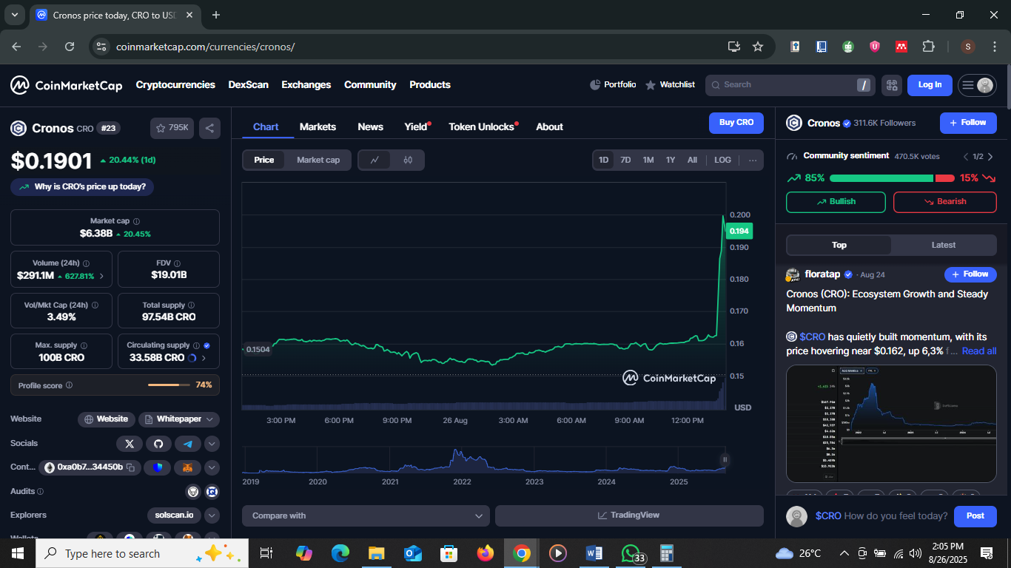Pause the historical range chart
This screenshot has height=568, width=1011.
[x=725, y=459]
